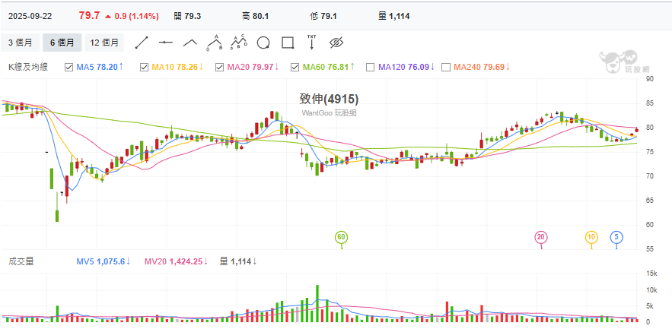This screenshot has width=672, height=329.
Task: Select the trend line drawing tool
Action: [142, 43]
